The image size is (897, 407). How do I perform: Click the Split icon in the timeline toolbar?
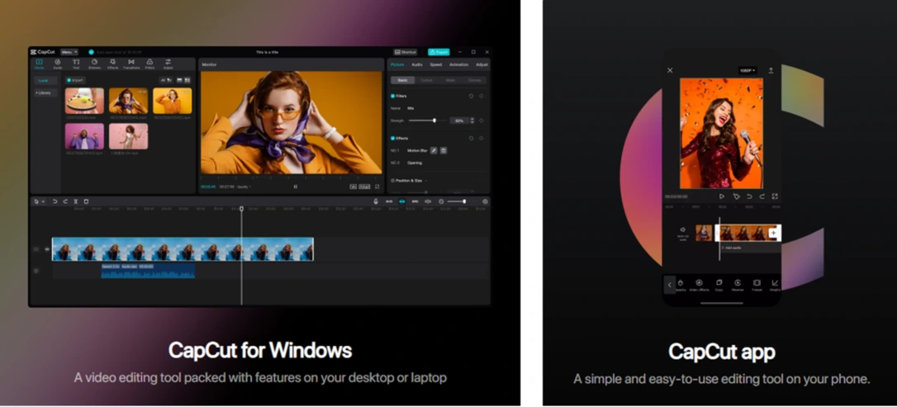click(75, 201)
